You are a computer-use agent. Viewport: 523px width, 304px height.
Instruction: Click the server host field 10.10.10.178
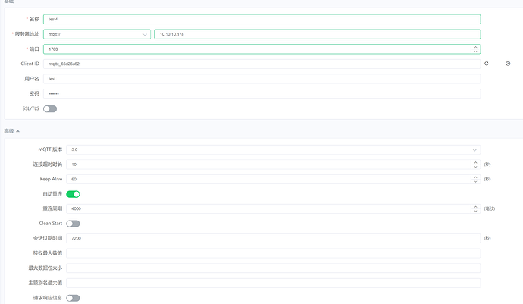click(316, 34)
